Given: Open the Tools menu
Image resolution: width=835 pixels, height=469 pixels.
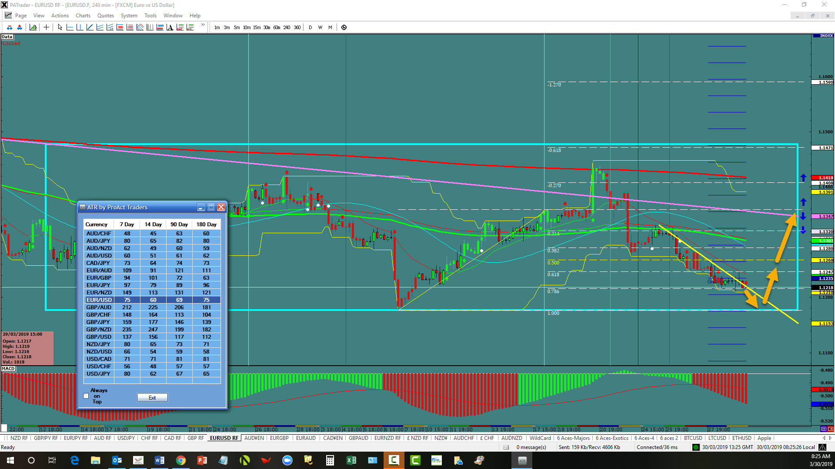Looking at the screenshot, I should point(150,16).
